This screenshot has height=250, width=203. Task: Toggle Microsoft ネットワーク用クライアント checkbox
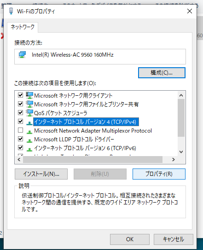pos(20,95)
